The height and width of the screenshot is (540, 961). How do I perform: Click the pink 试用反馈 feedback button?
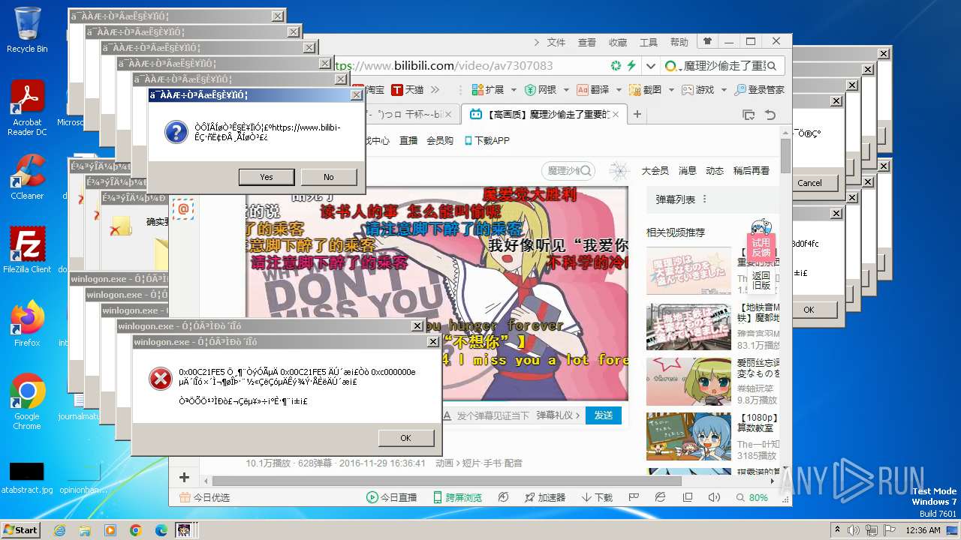761,247
